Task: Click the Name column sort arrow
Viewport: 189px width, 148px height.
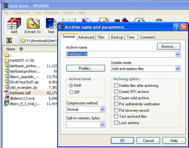Action: coord(21,49)
